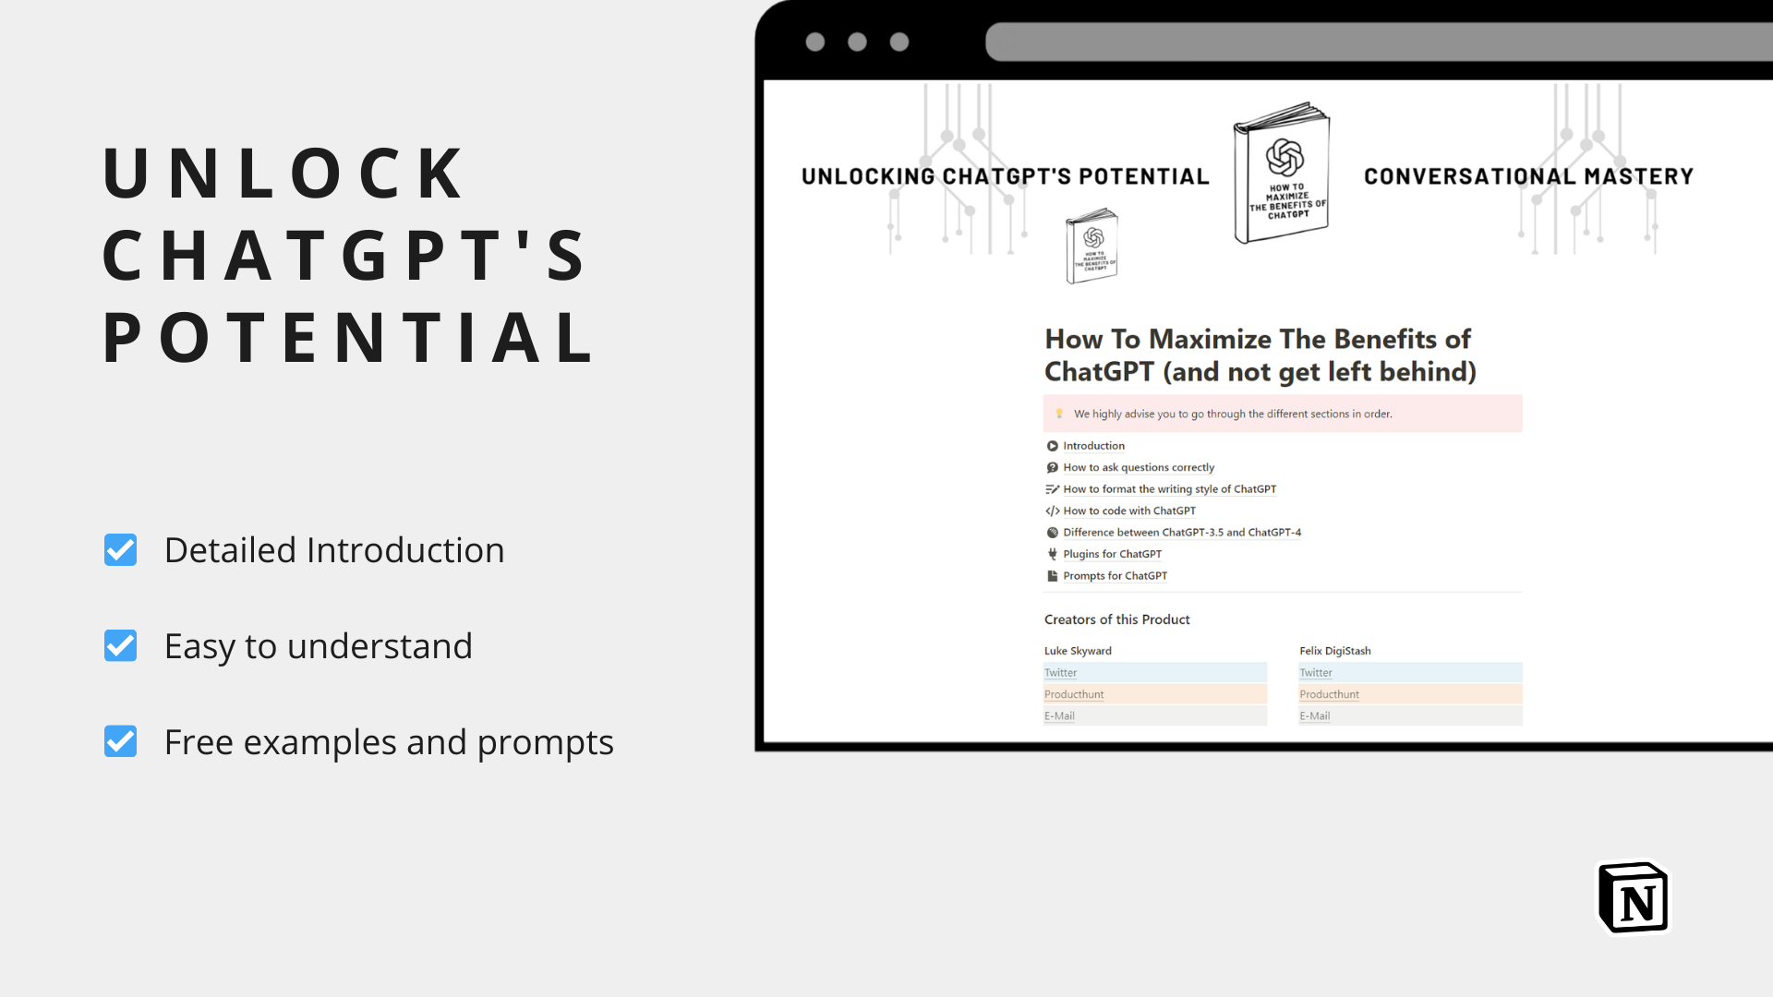Toggle the Detailed Introduction checkbox
Screen dimensions: 1773x997
click(121, 550)
